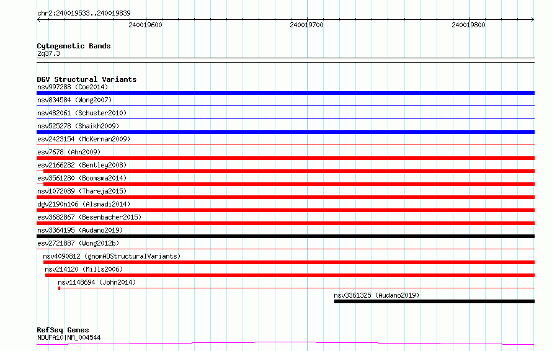Screen dimensions: 552x351
Task: Select the red bar under esv3682867
Action: pos(285,223)
